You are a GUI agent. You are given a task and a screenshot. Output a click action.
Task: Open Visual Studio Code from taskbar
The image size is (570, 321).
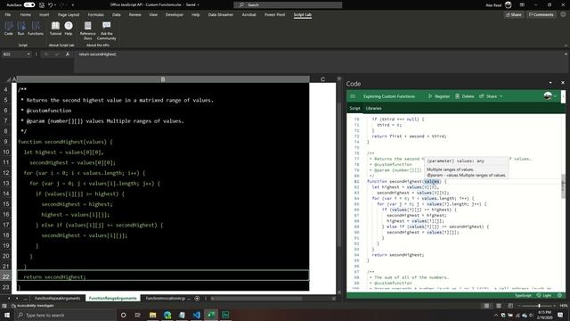pyautogui.click(x=196, y=315)
